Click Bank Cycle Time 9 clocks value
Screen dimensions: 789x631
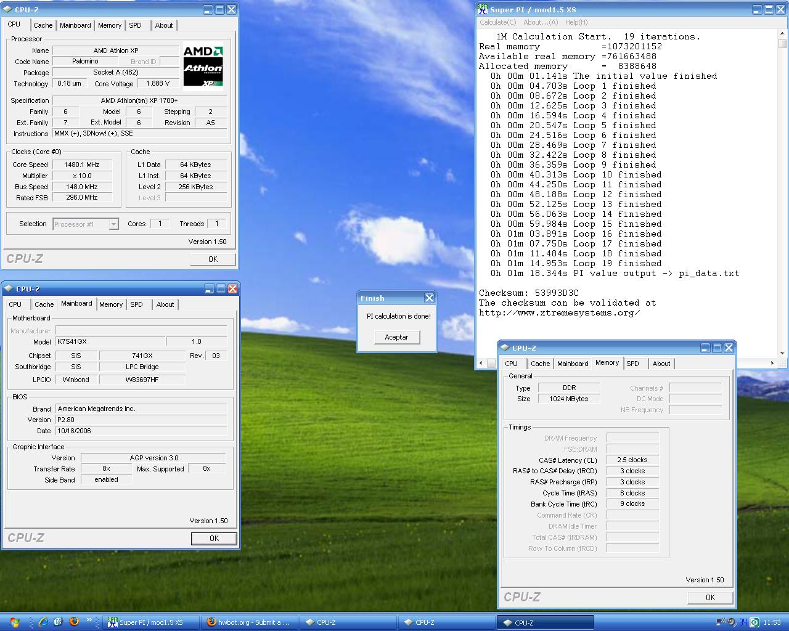coord(632,503)
